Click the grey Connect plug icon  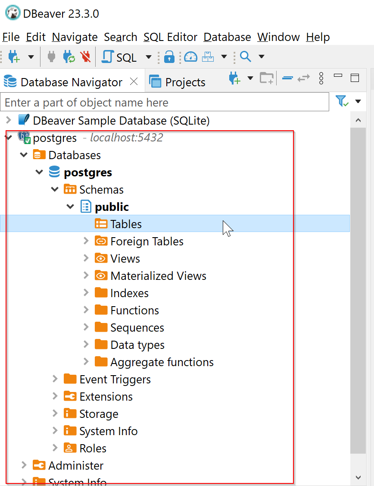[51, 57]
